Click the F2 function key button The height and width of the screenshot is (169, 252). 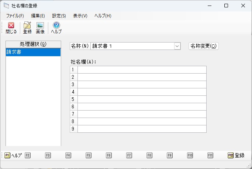(x=27, y=155)
